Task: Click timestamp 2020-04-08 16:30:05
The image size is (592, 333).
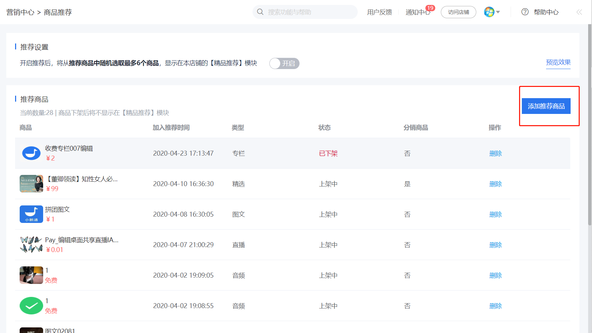Action: pos(183,215)
